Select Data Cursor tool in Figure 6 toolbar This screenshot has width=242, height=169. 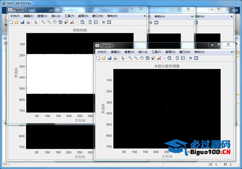(153, 58)
